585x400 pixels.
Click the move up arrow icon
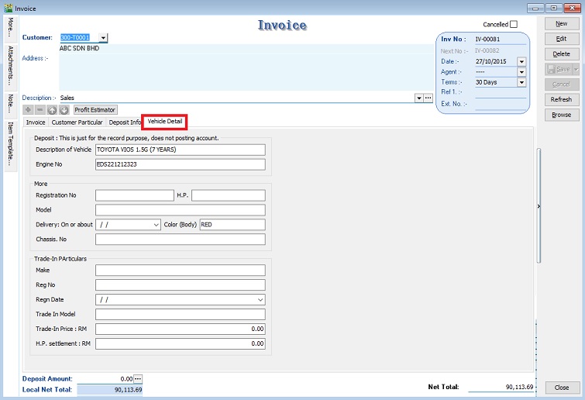pos(53,110)
